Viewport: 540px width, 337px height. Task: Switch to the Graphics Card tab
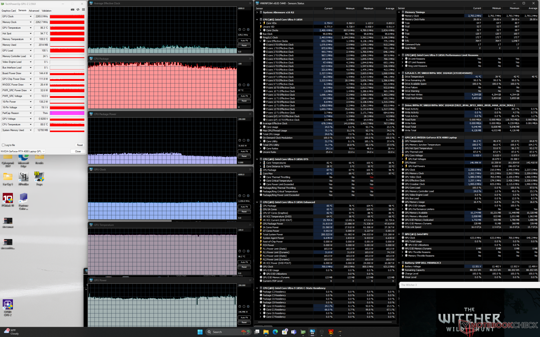point(9,11)
